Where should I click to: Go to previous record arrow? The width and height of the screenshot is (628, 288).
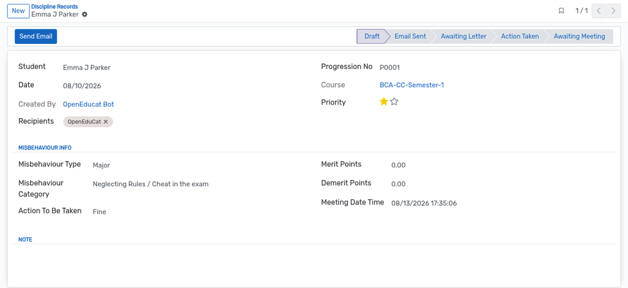(x=598, y=11)
